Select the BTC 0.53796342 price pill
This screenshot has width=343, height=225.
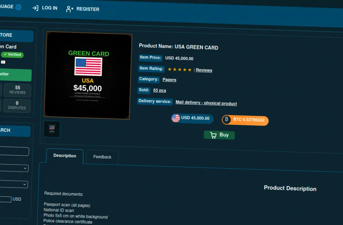(x=245, y=120)
